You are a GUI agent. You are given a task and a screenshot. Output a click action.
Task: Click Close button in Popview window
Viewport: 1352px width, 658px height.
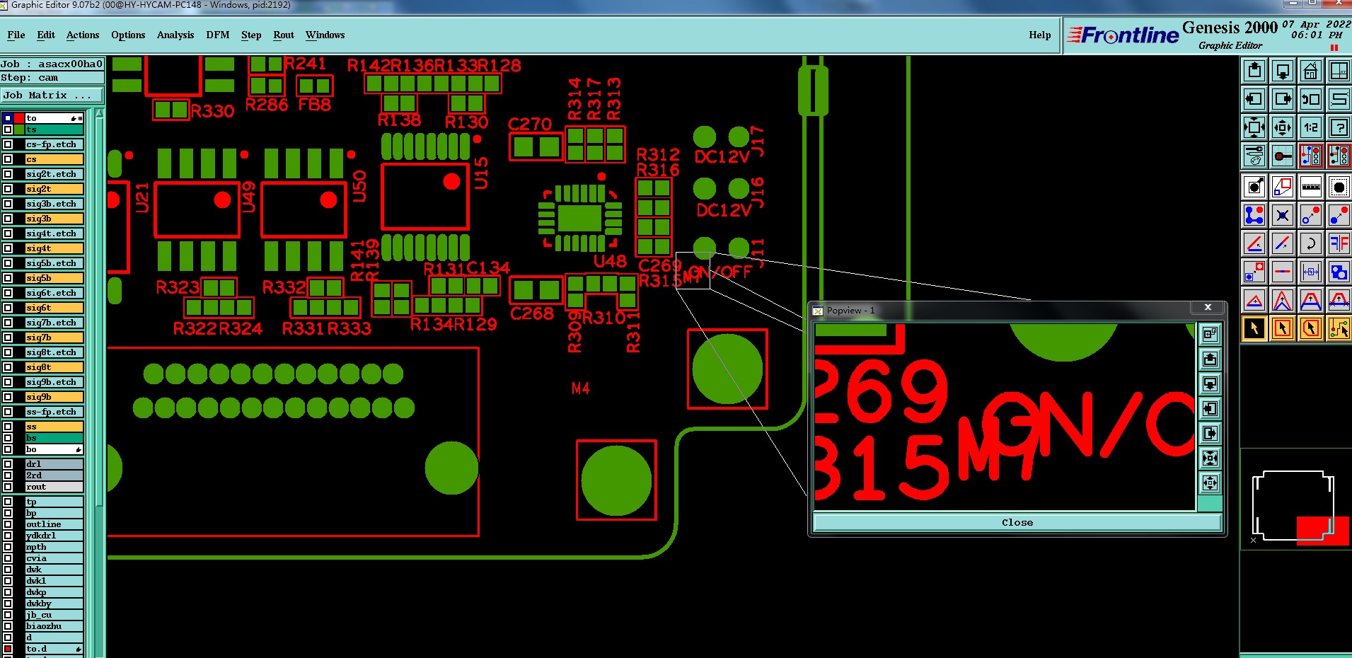(1017, 522)
